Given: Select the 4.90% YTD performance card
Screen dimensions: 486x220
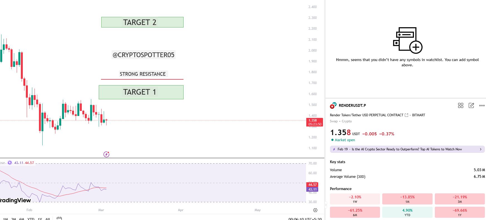Looking at the screenshot, I should [x=407, y=212].
